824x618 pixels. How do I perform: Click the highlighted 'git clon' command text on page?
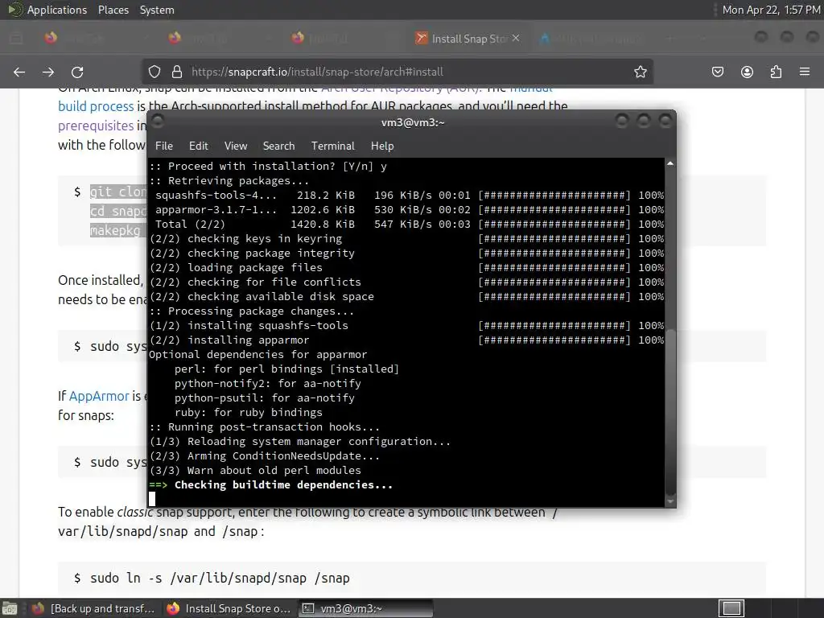point(118,192)
